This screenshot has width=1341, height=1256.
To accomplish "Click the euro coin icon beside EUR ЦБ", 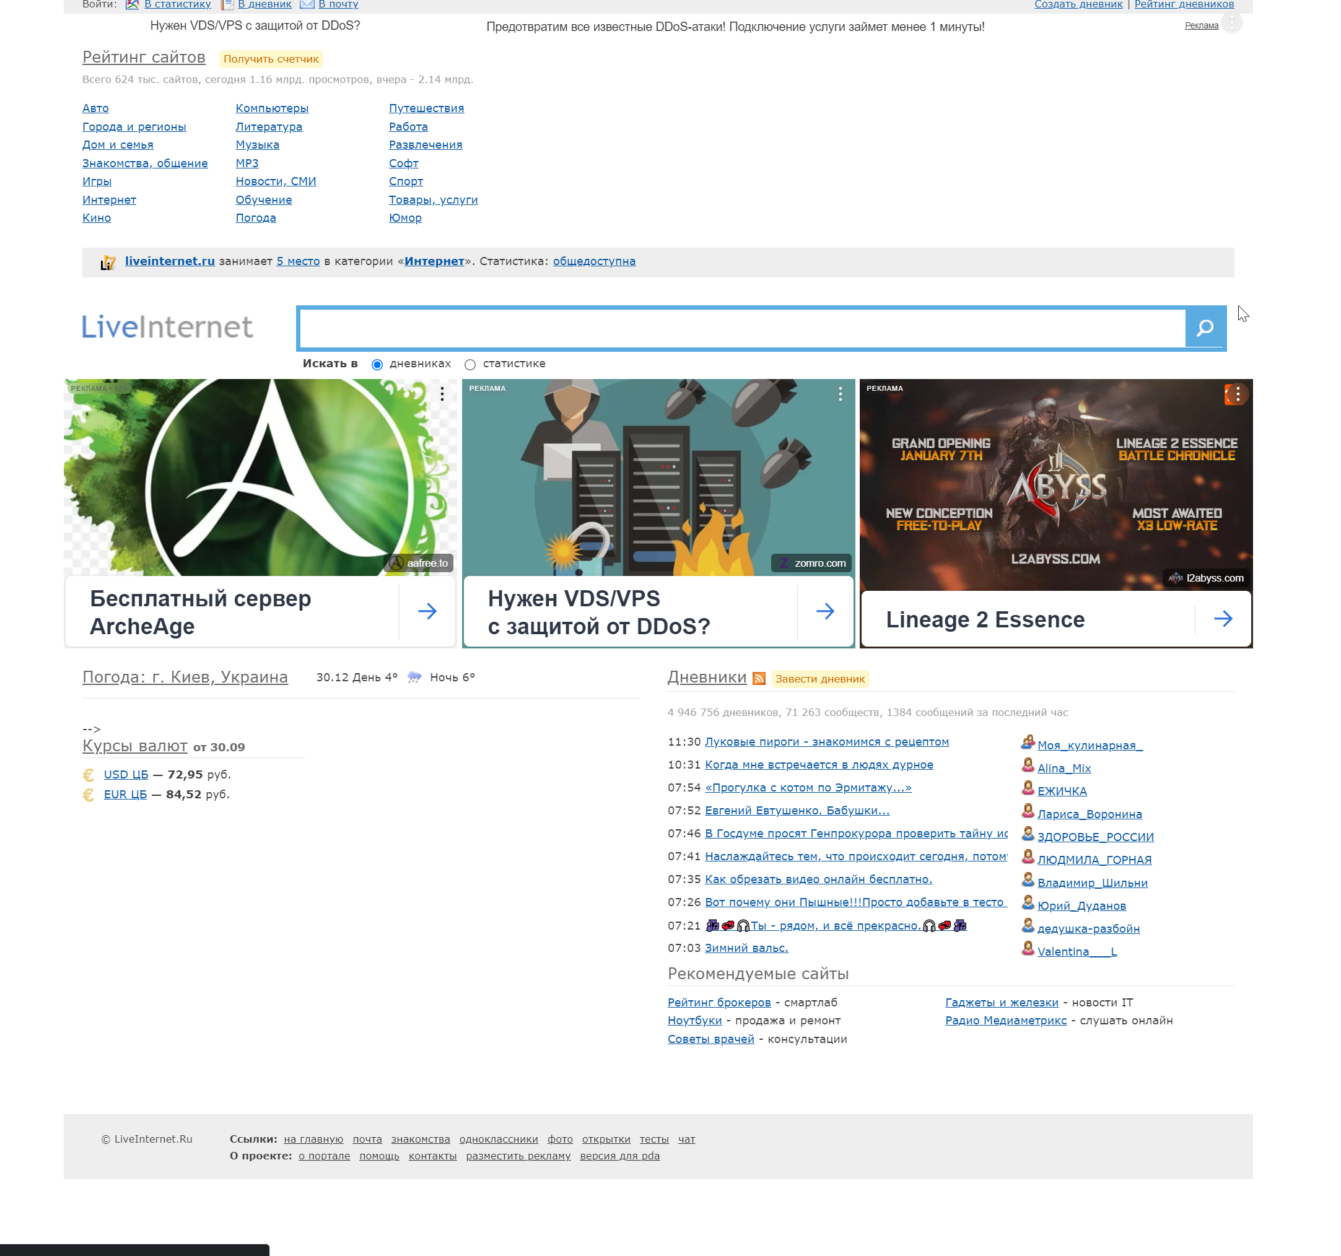I will coord(88,795).
